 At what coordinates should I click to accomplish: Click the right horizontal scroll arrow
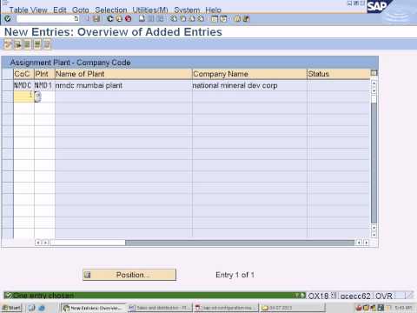click(367, 243)
